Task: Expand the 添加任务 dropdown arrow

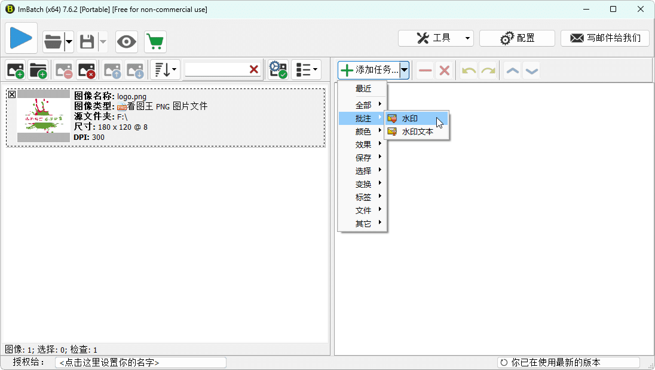Action: coord(404,69)
